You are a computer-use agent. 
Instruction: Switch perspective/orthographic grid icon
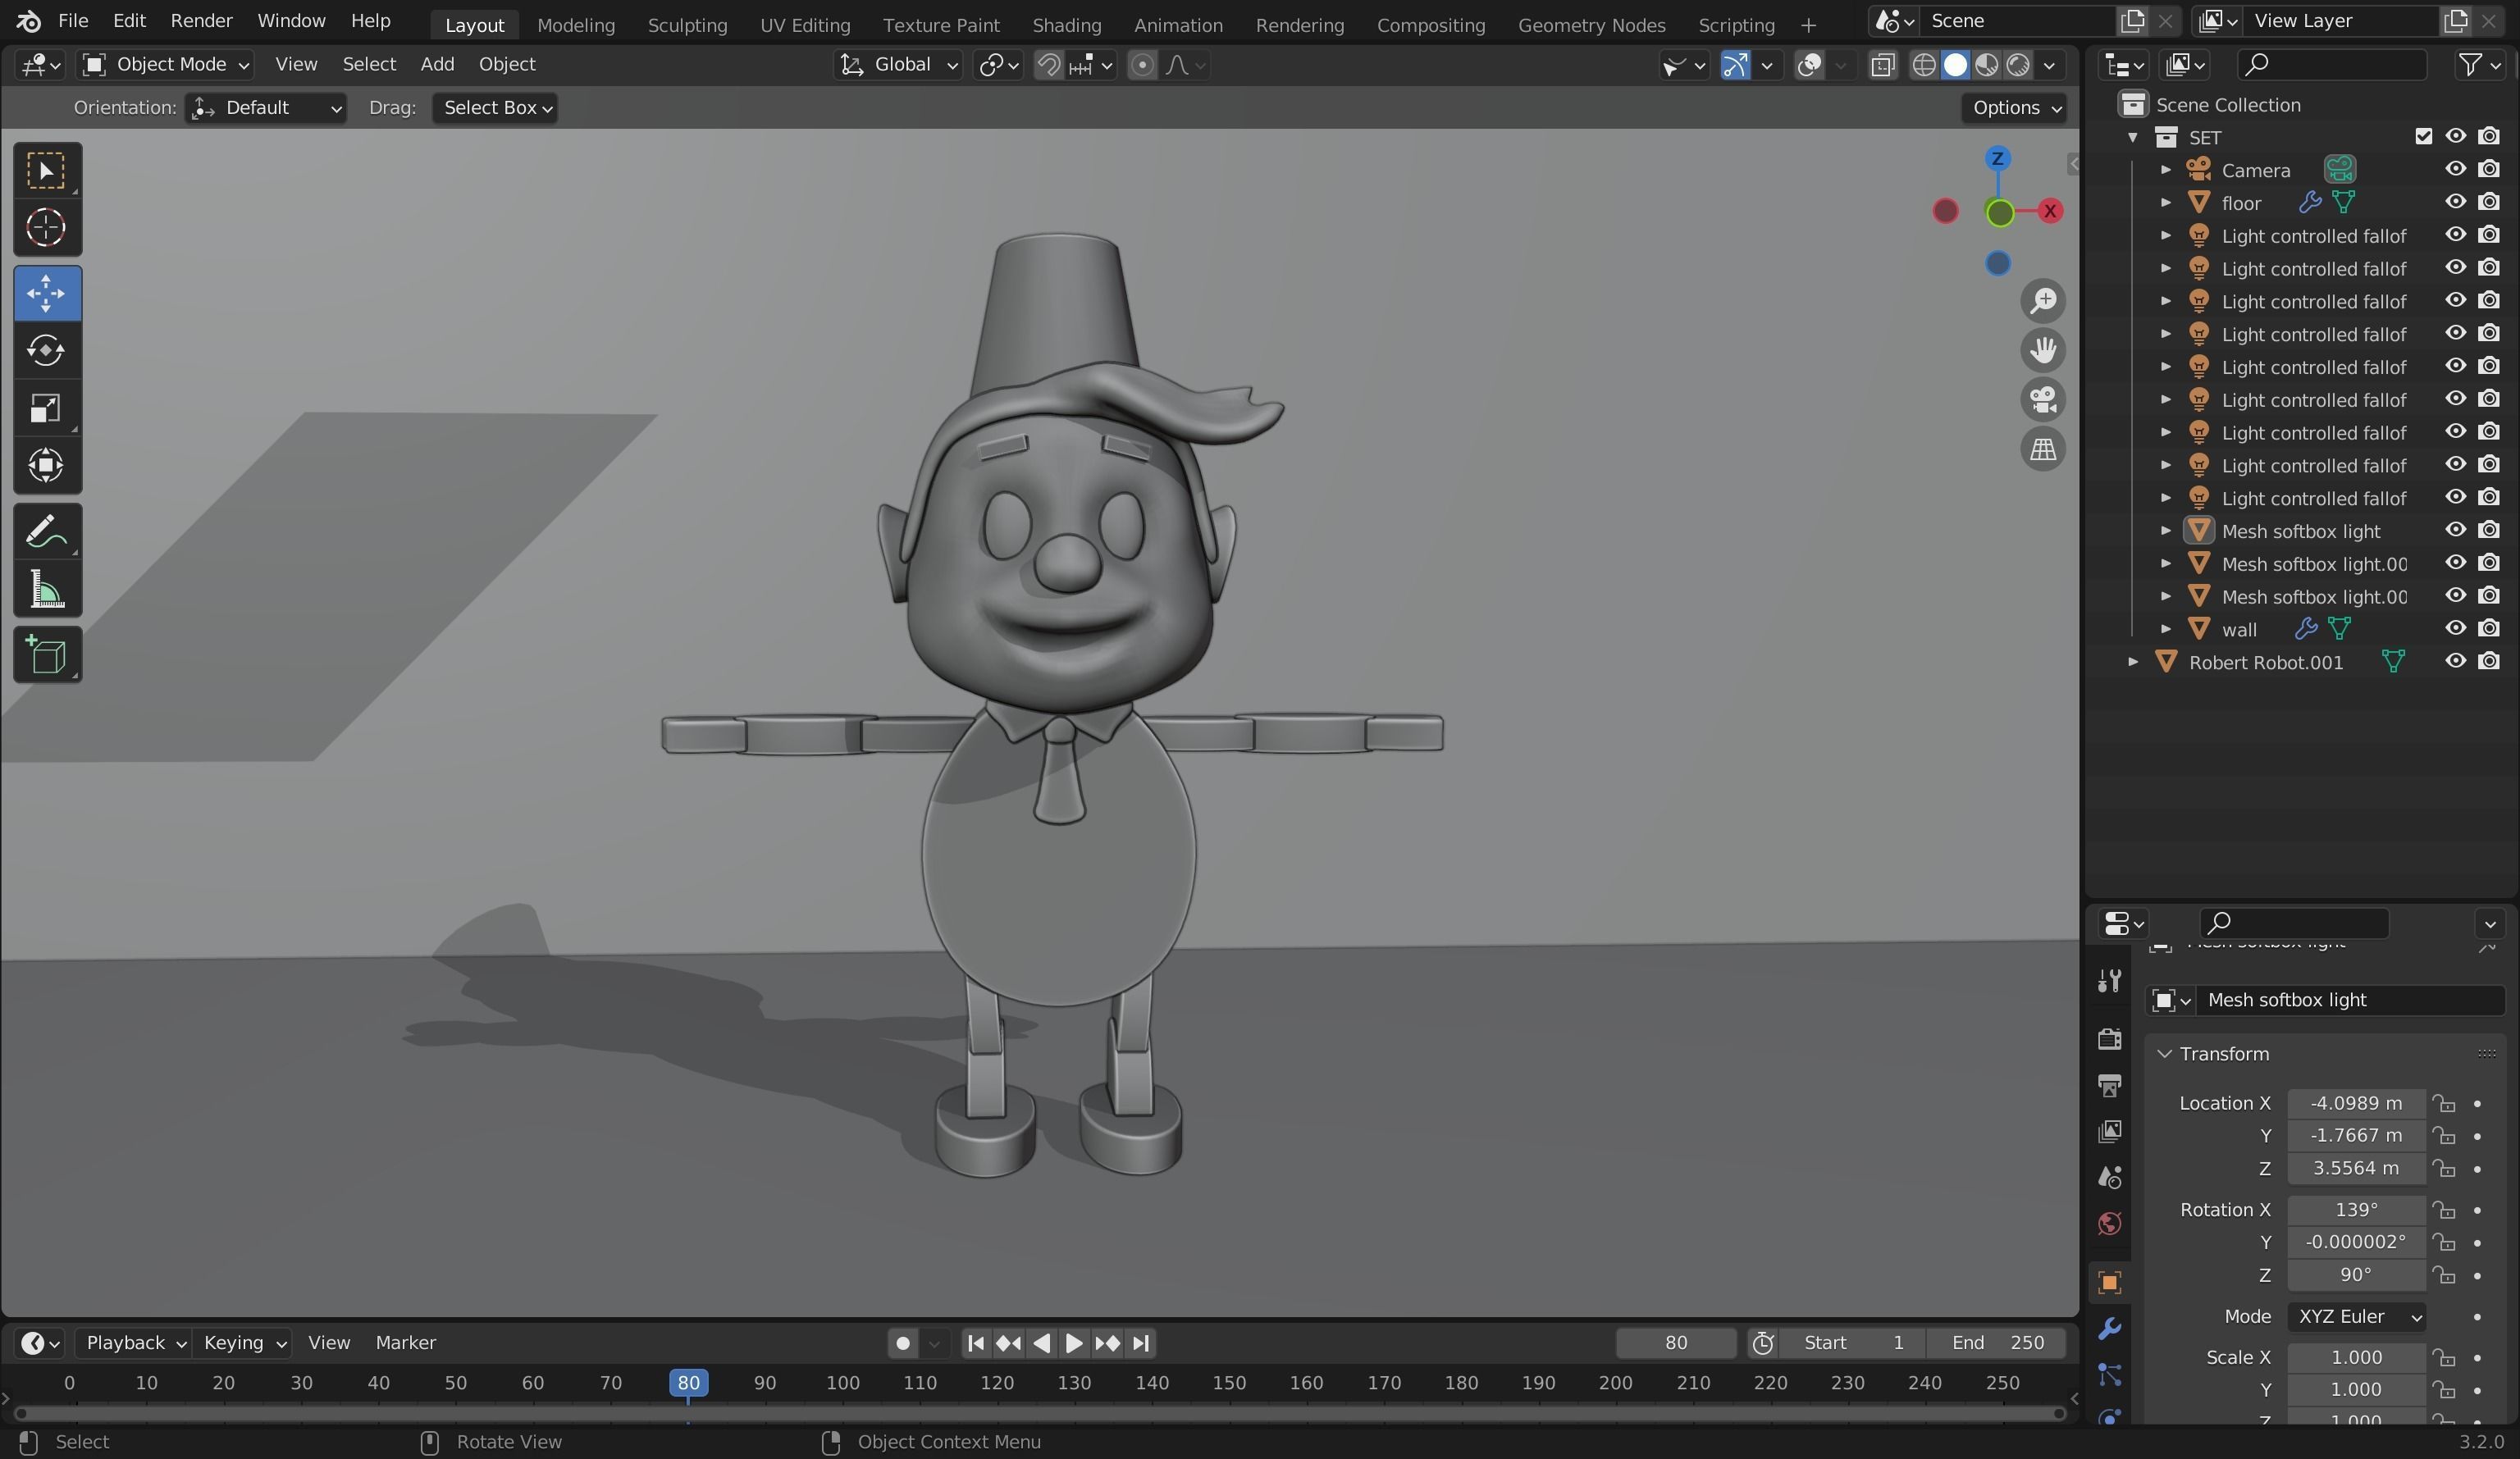(x=2043, y=449)
